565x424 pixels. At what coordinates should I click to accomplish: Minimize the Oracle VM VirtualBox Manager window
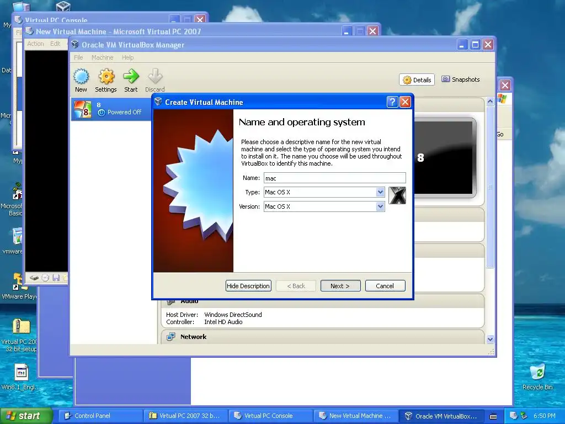click(462, 45)
